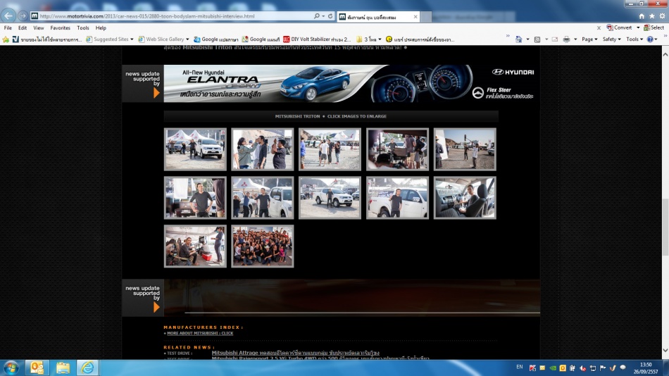Click the vertical scrollbar down arrow
The height and width of the screenshot is (376, 669).
pos(665,351)
